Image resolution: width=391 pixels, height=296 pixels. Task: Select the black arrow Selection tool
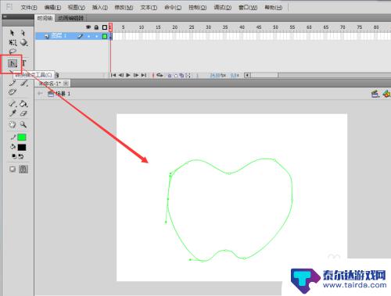click(x=12, y=33)
